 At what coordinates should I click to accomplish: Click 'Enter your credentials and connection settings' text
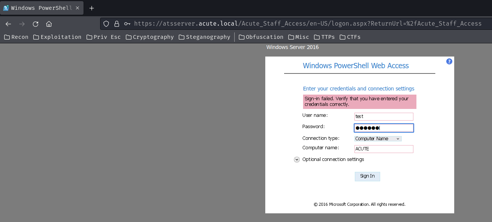pyautogui.click(x=359, y=89)
